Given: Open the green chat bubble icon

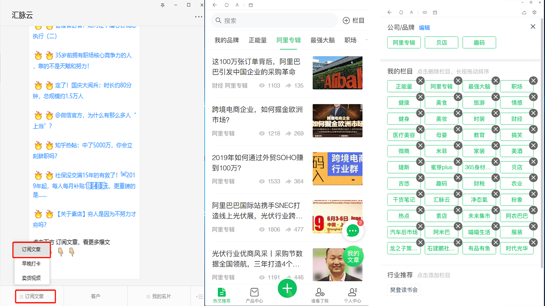Looking at the screenshot, I should (x=352, y=231).
